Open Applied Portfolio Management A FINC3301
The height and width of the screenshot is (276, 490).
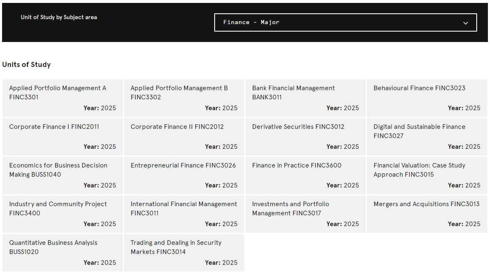tap(62, 98)
